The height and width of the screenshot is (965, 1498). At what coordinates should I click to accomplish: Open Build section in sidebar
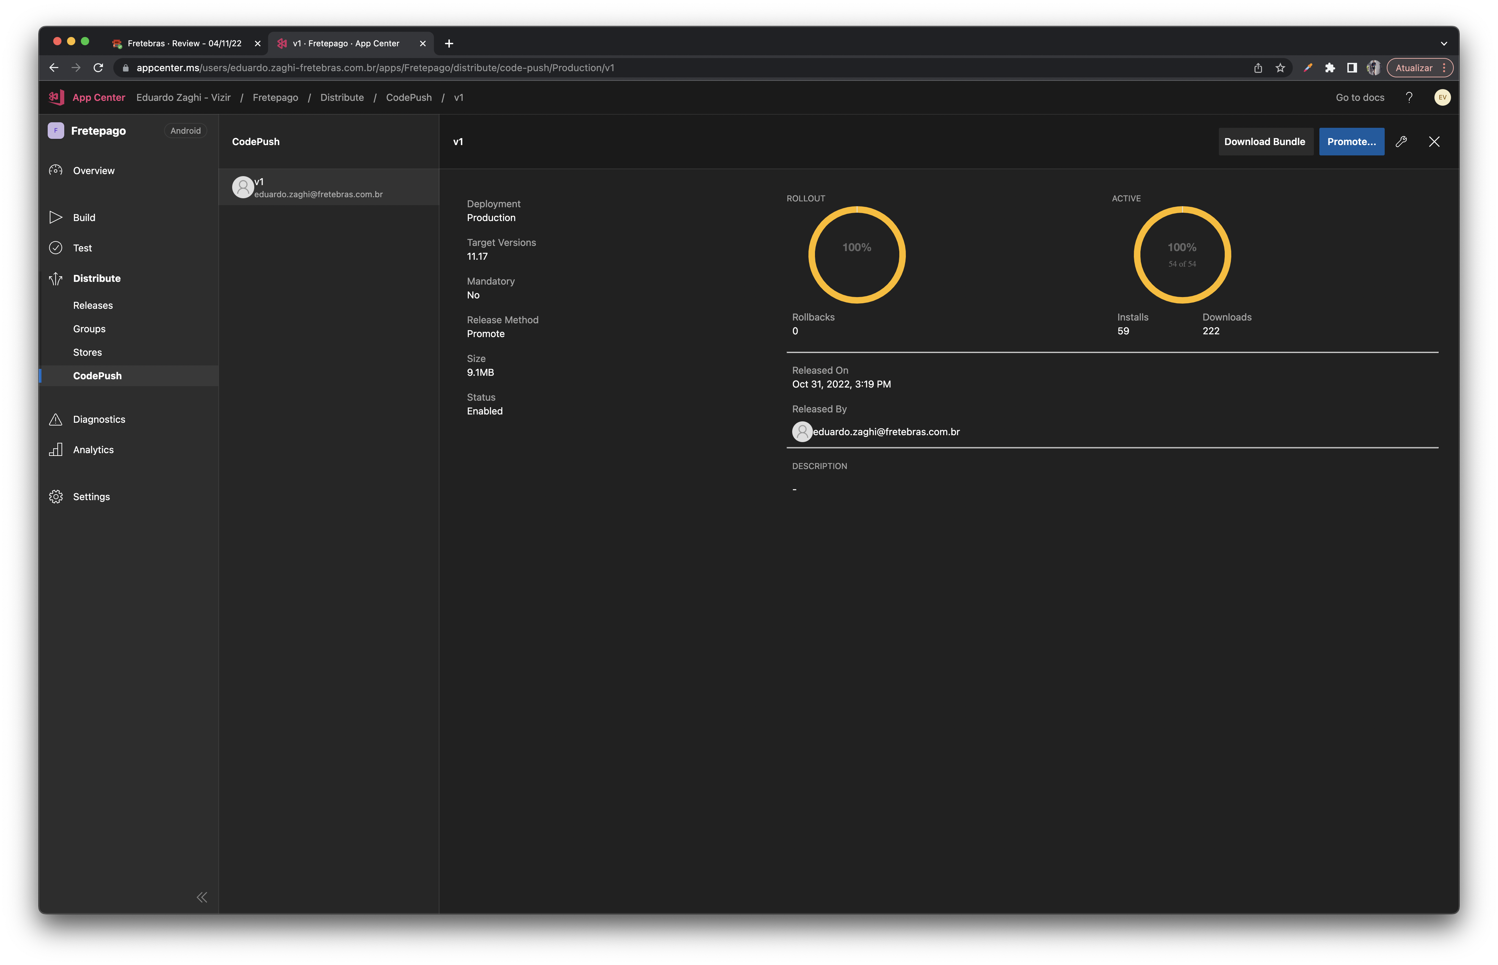83,218
